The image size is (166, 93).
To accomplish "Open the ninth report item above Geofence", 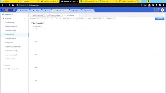I will (x=11, y=55).
